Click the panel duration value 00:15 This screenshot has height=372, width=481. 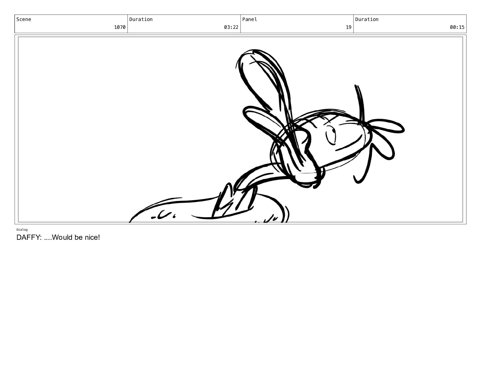click(x=457, y=27)
